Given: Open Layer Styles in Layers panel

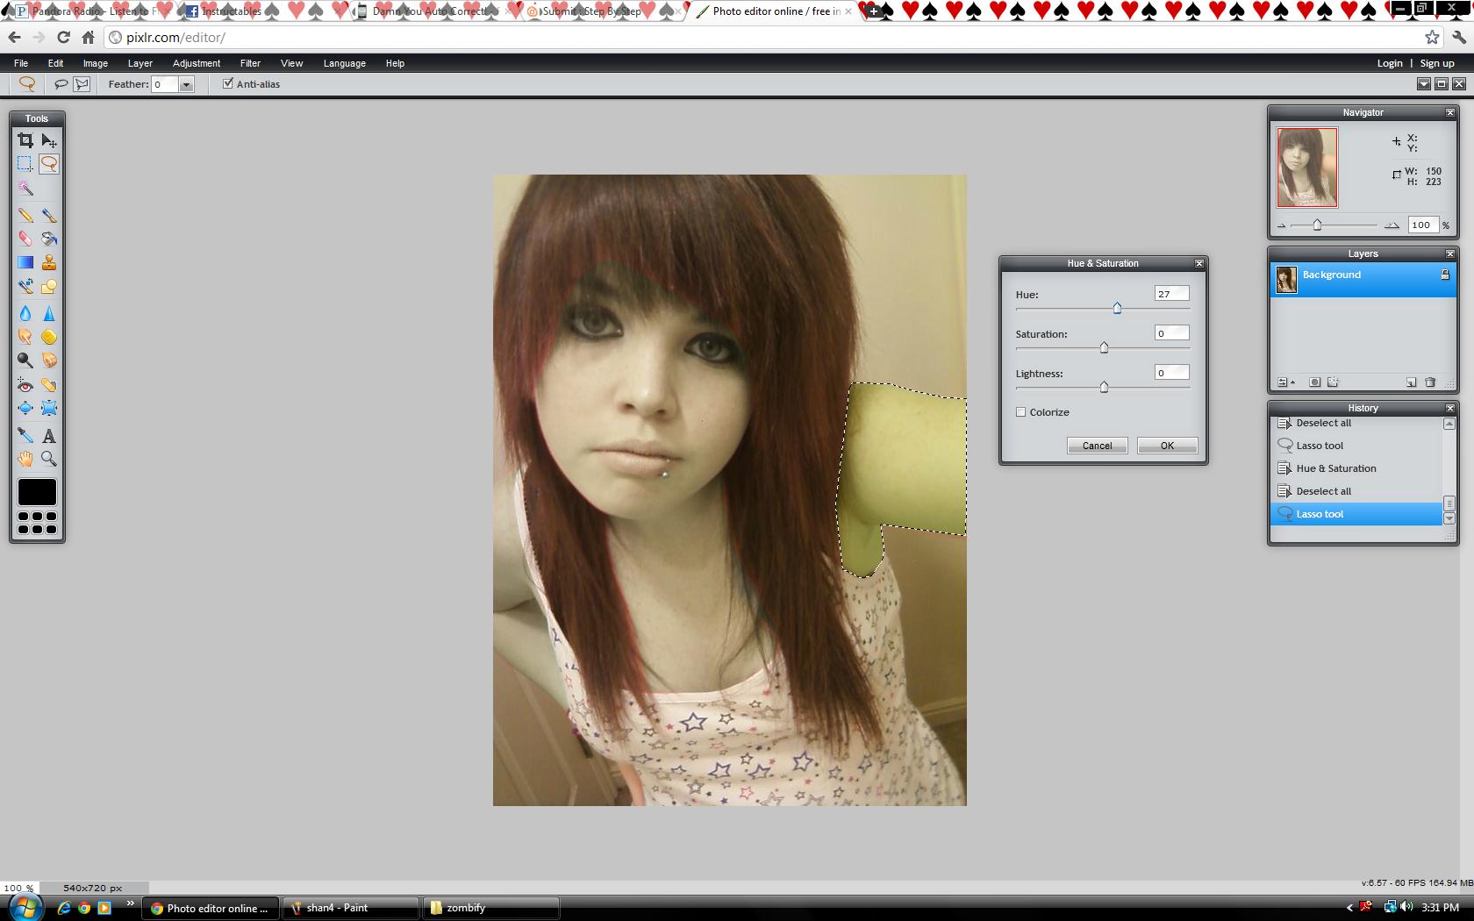Looking at the screenshot, I should tap(1333, 382).
